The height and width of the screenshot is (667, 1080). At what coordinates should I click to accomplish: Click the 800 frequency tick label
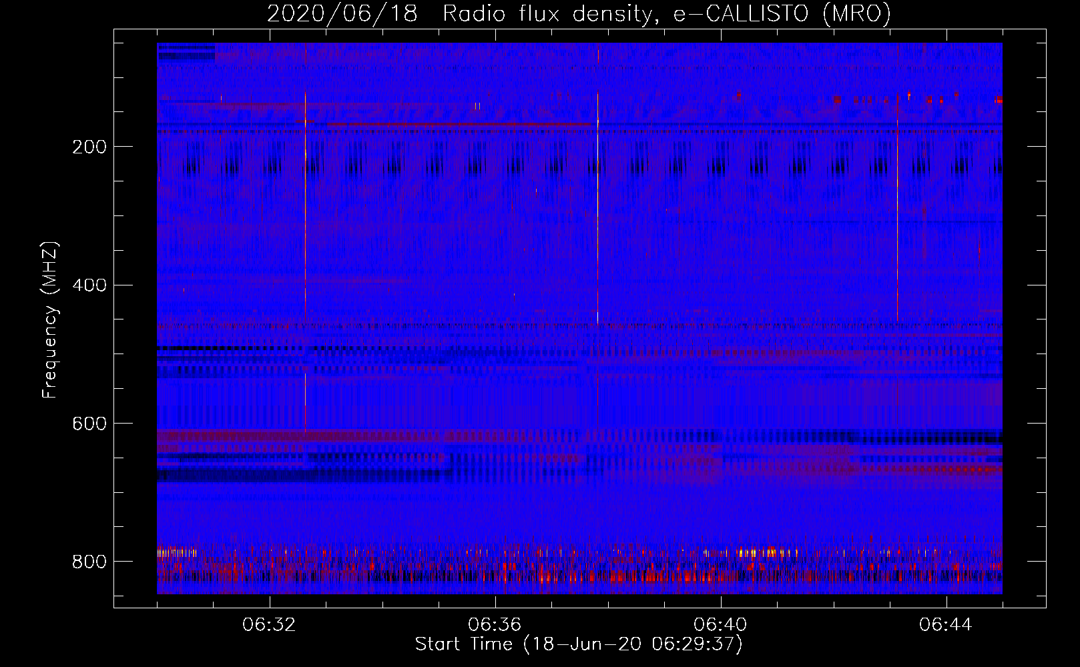89,562
